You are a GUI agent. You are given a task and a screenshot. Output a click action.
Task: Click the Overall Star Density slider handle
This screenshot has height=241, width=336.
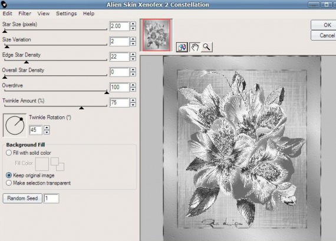coord(5,77)
